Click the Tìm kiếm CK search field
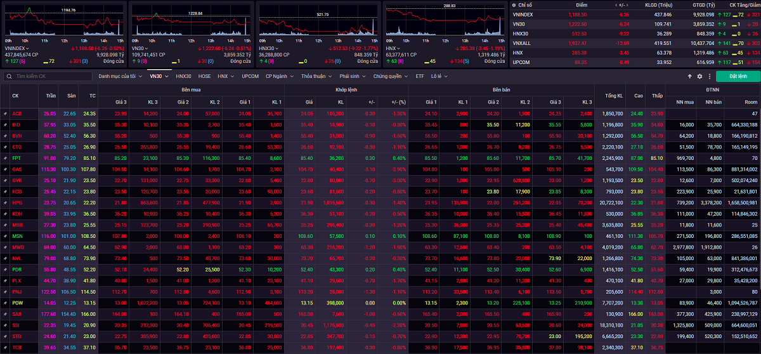This screenshot has height=354, width=761. (48, 76)
